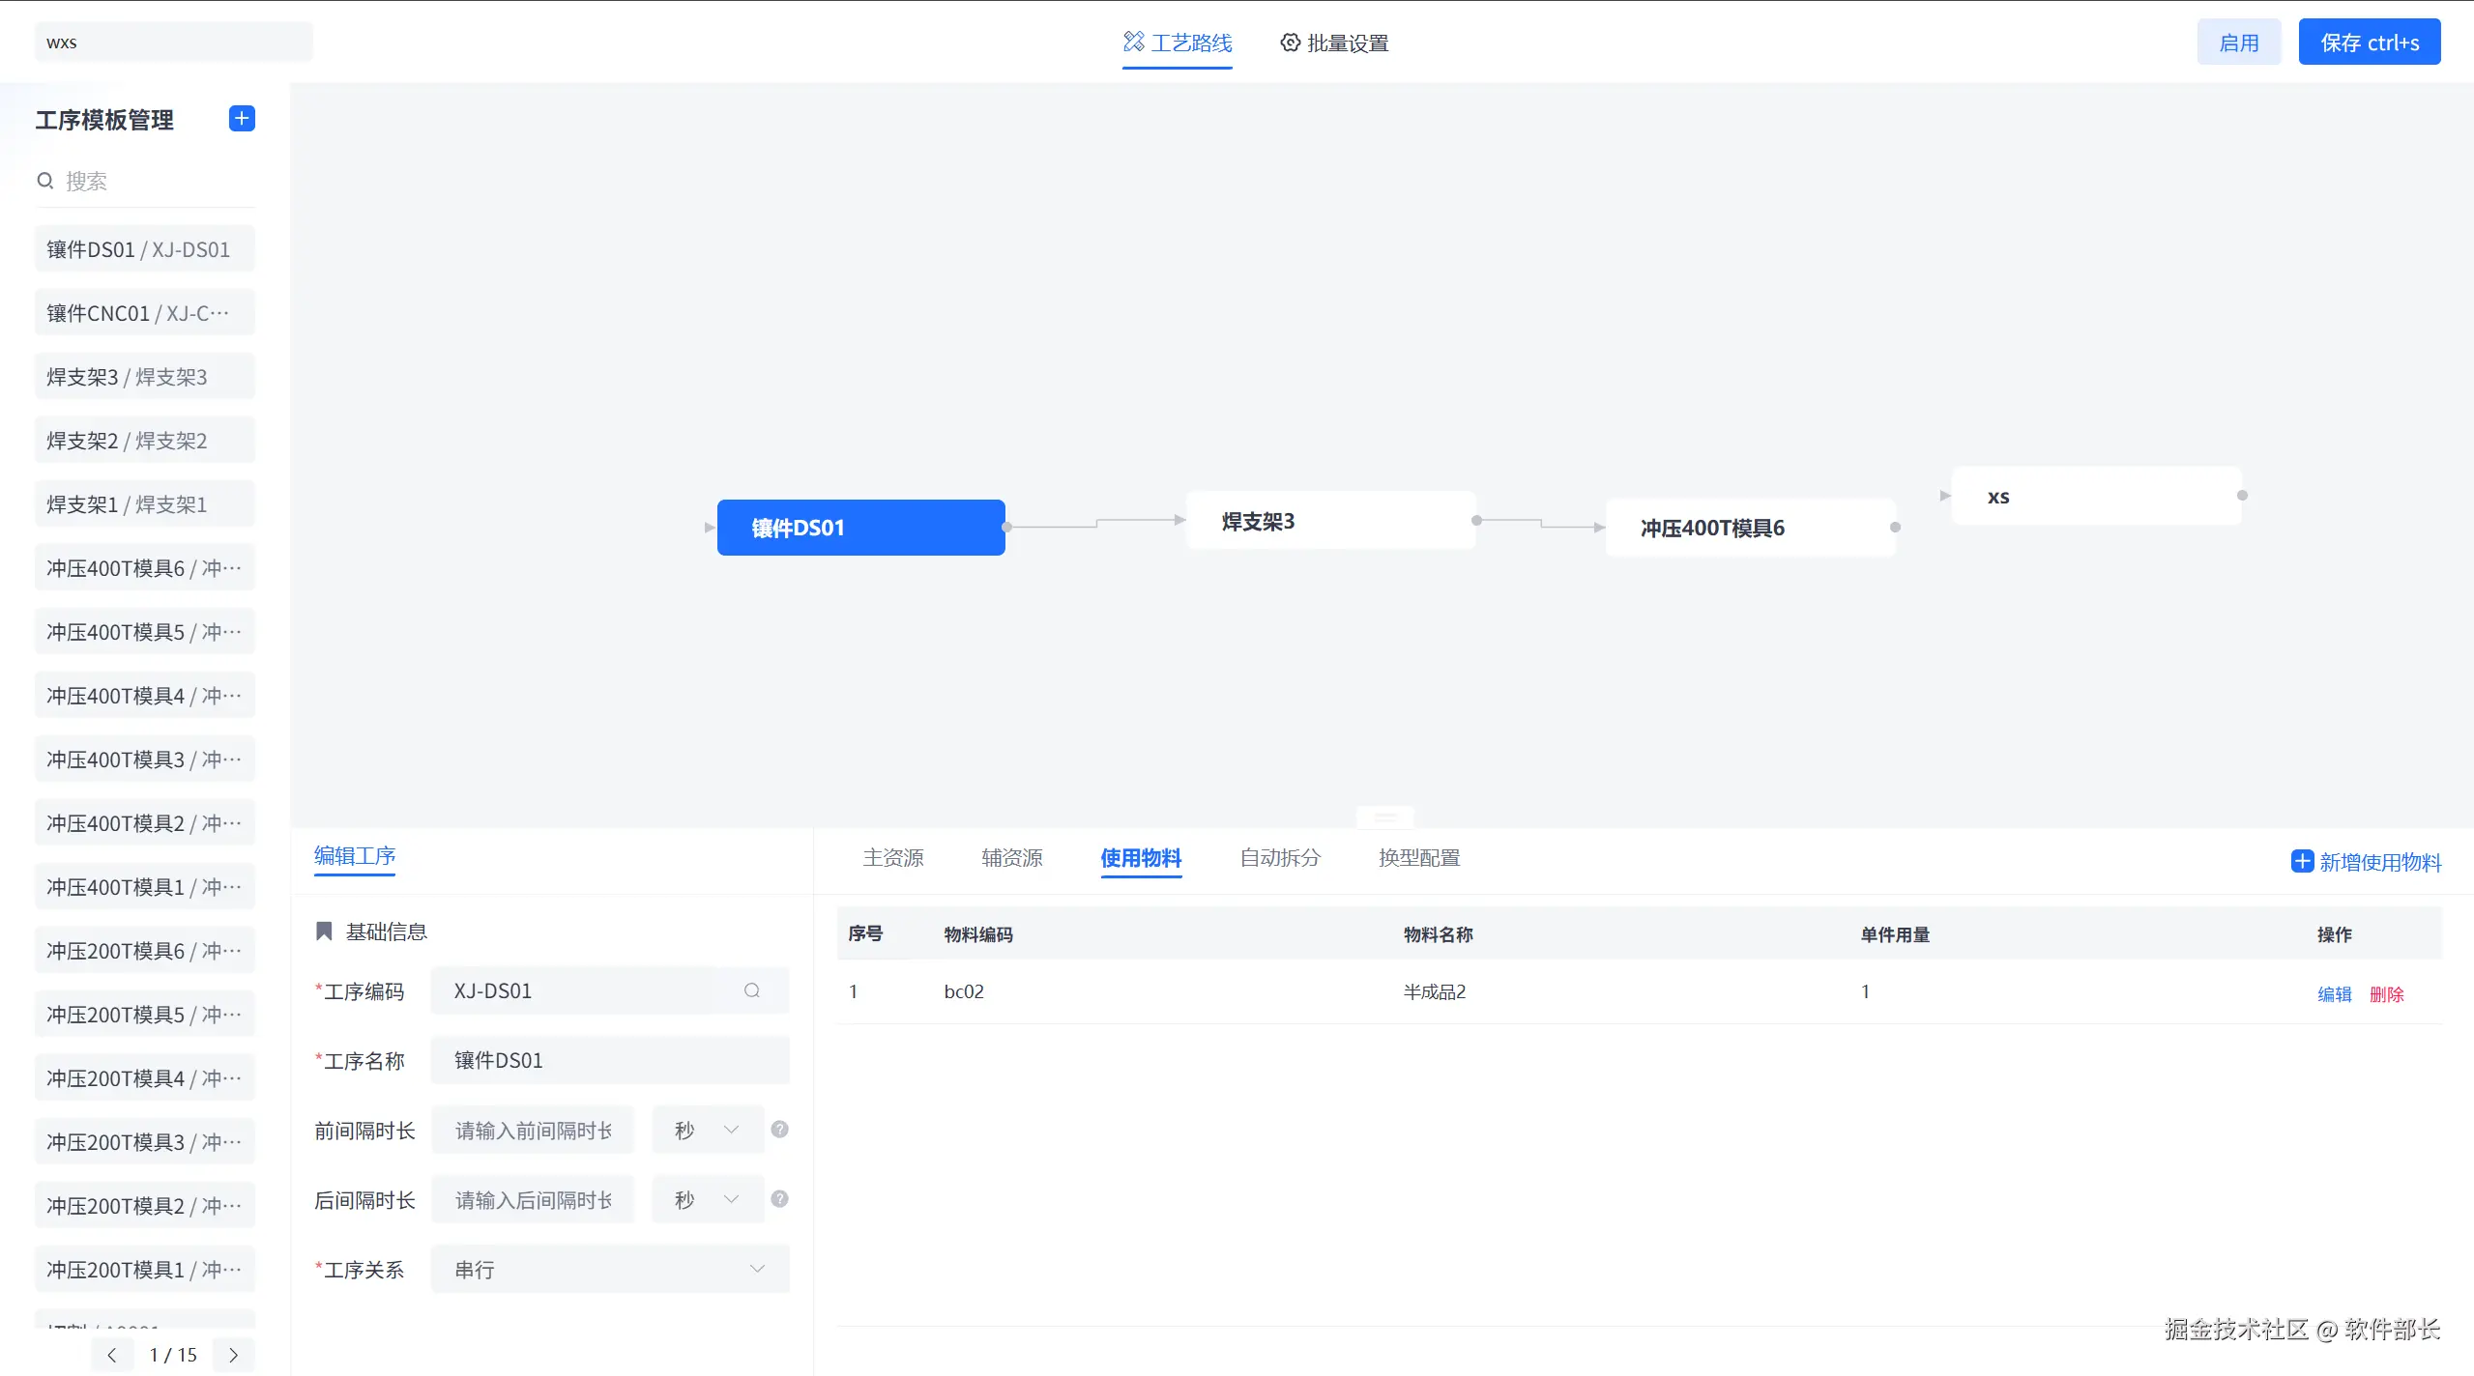Switch to the 自动拆分 tab

tap(1280, 857)
